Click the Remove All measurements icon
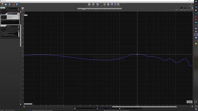The height and width of the screenshot is (111, 198). 13,5
